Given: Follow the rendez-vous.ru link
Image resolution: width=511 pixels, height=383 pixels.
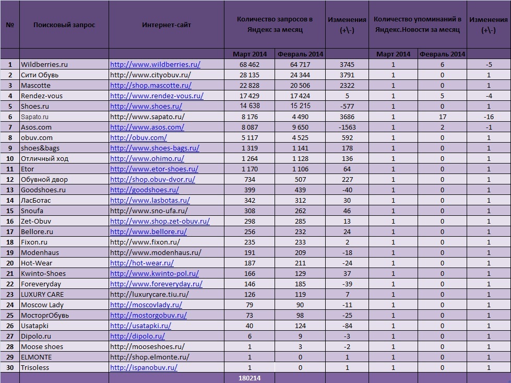Looking at the screenshot, I should [157, 96].
